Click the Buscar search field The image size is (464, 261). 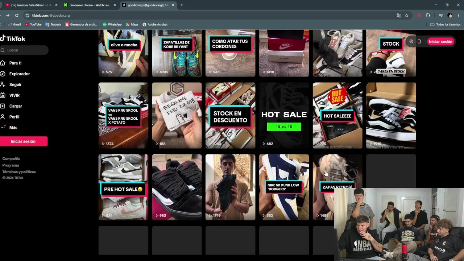(x=24, y=50)
